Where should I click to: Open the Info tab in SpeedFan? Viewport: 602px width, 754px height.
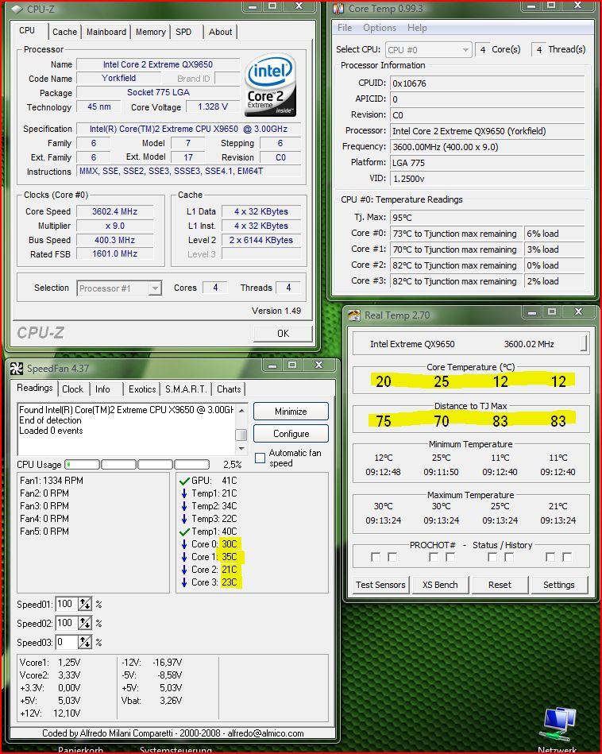click(x=102, y=389)
